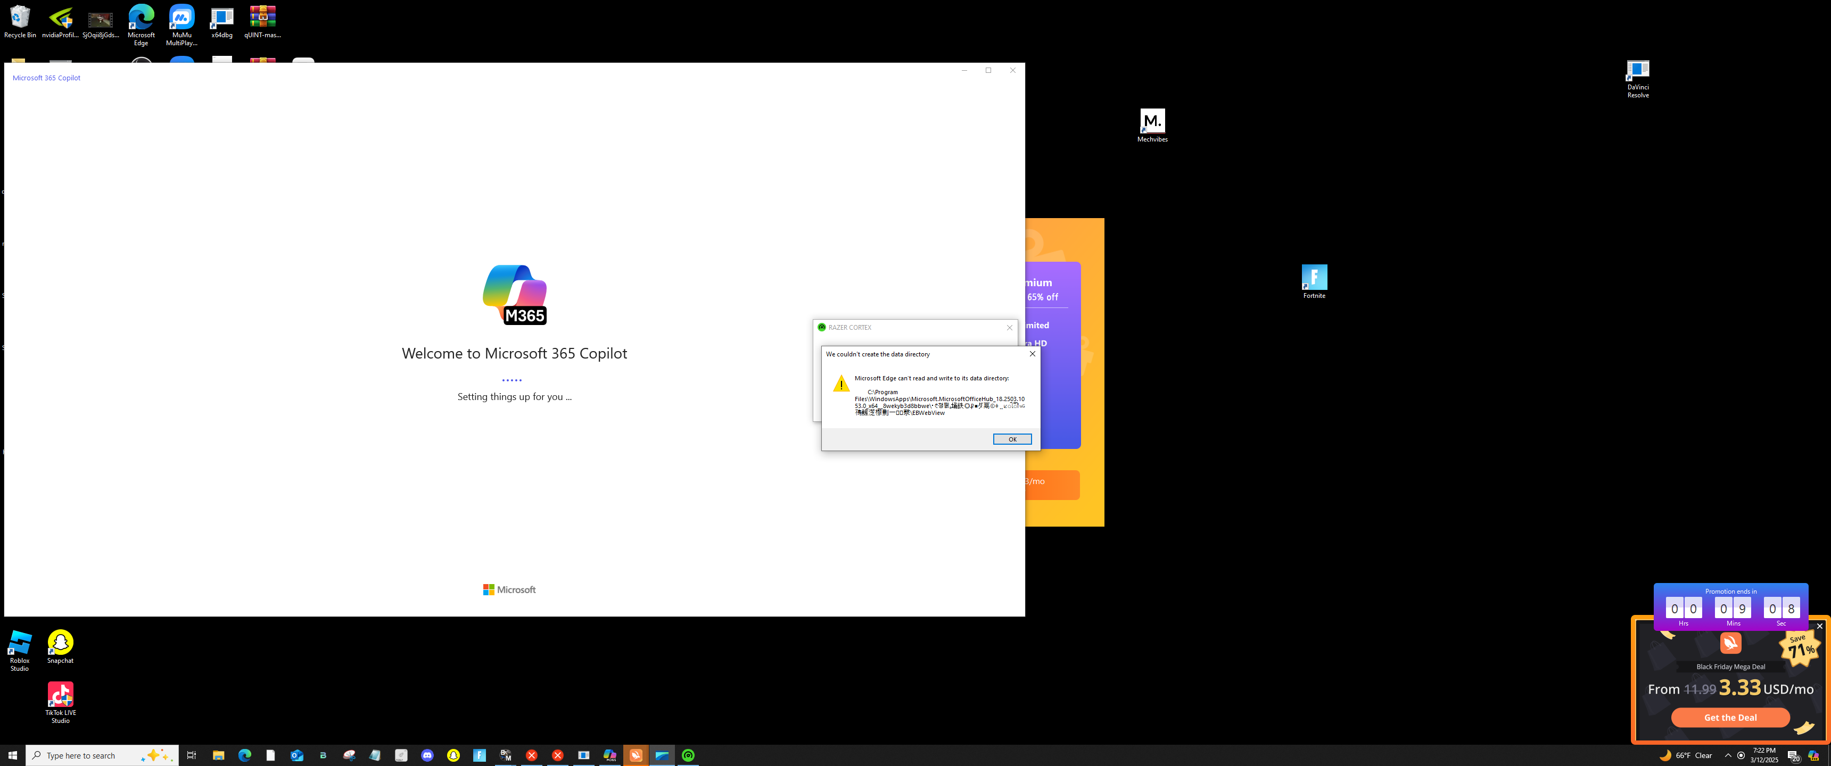Select the qUINT-master archive icon
Screen dimensions: 1831x766
pyautogui.click(x=262, y=22)
